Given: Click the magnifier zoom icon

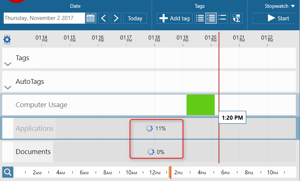Looking at the screenshot, I should click(7, 172).
